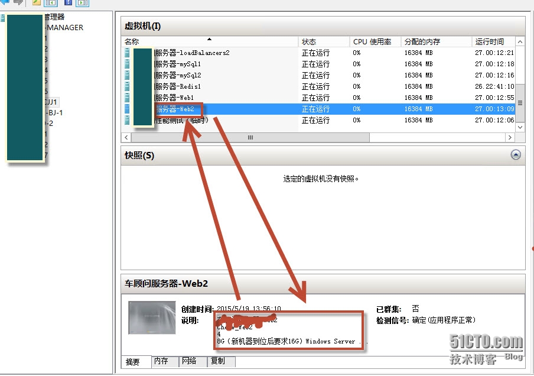Click the horizontal scroll-left arrow under the VM list

pos(126,137)
